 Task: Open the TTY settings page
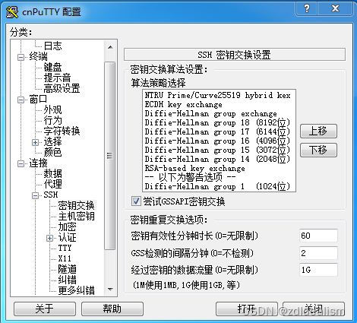[65, 248]
